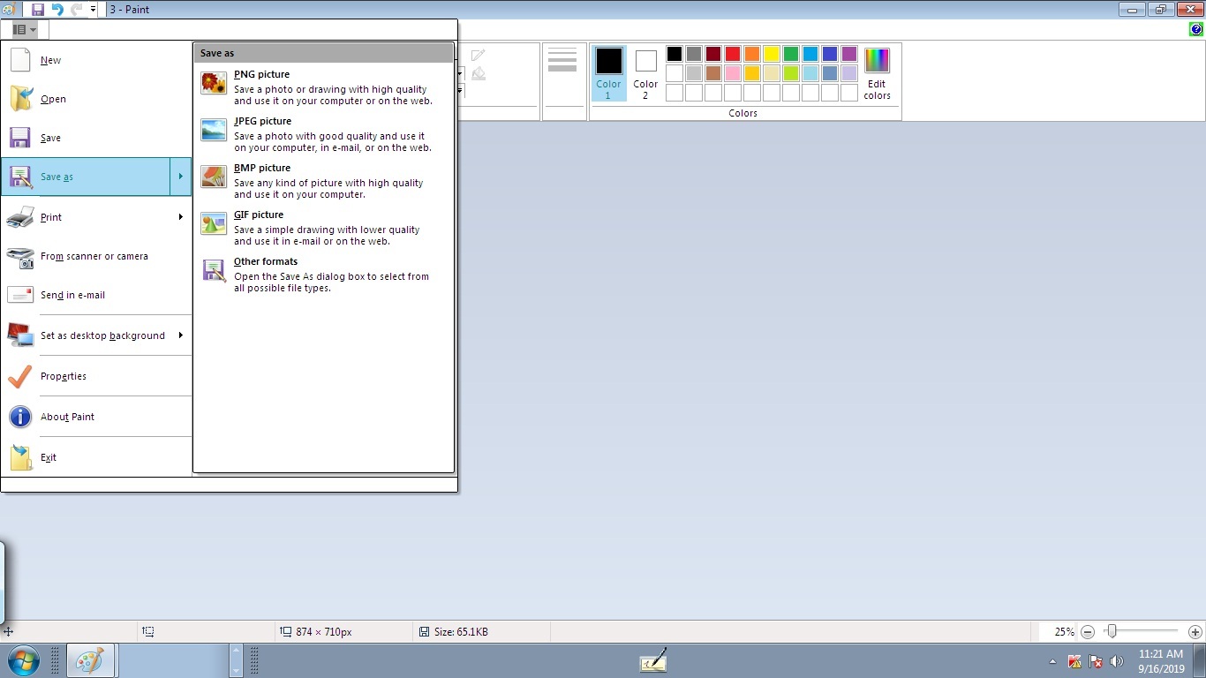
Task: Choose Open from the Paint menu
Action: coord(96,100)
